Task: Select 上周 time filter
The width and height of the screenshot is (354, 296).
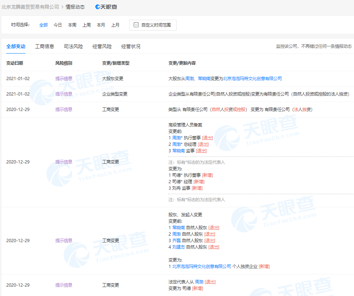Action: pos(87,25)
